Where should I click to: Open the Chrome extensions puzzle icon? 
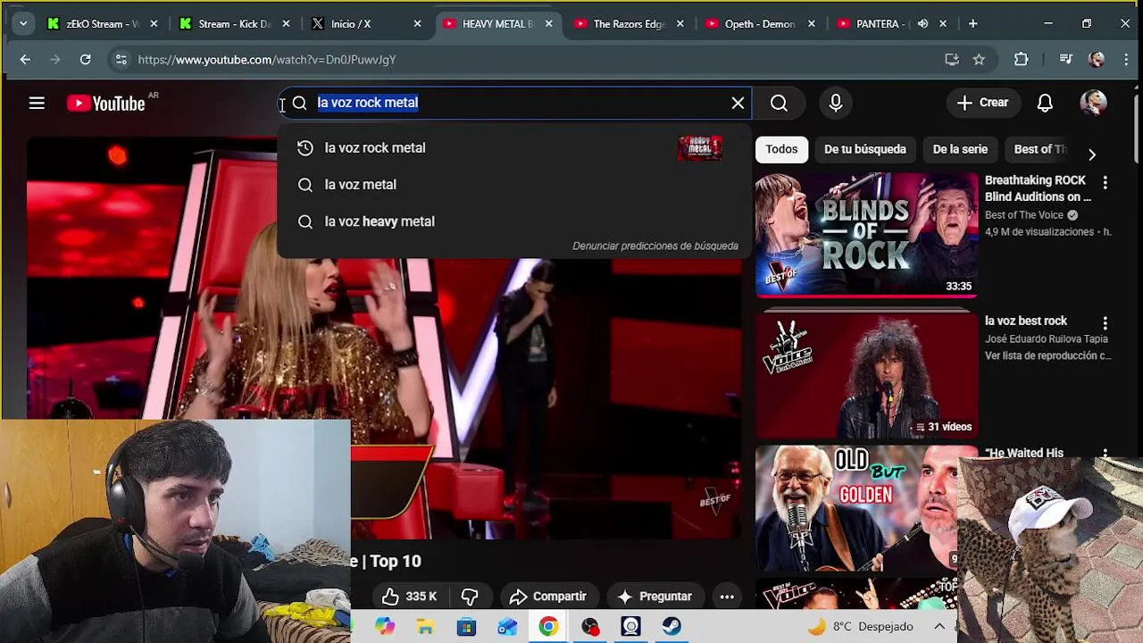(x=1022, y=59)
